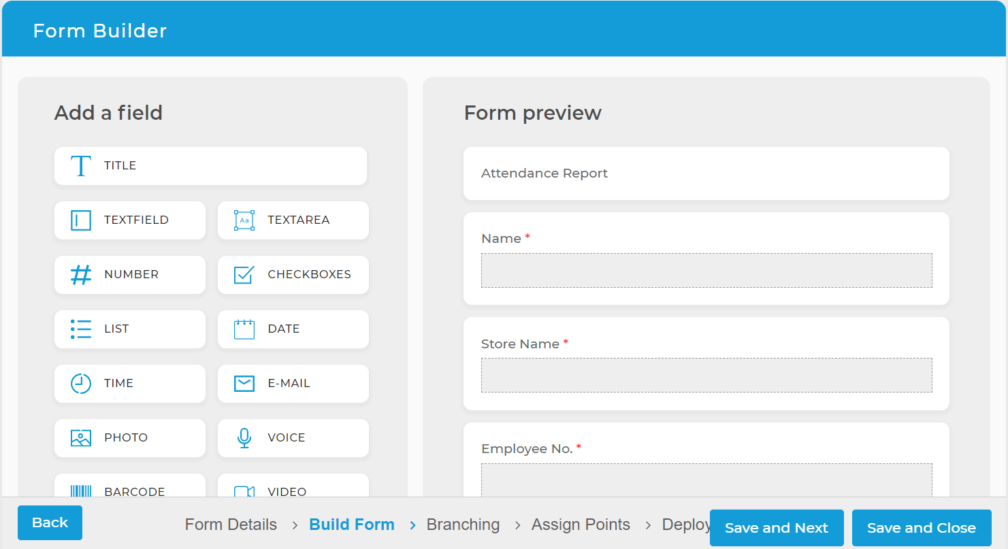This screenshot has height=549, width=1008.
Task: Insert a Number field
Action: coord(129,274)
